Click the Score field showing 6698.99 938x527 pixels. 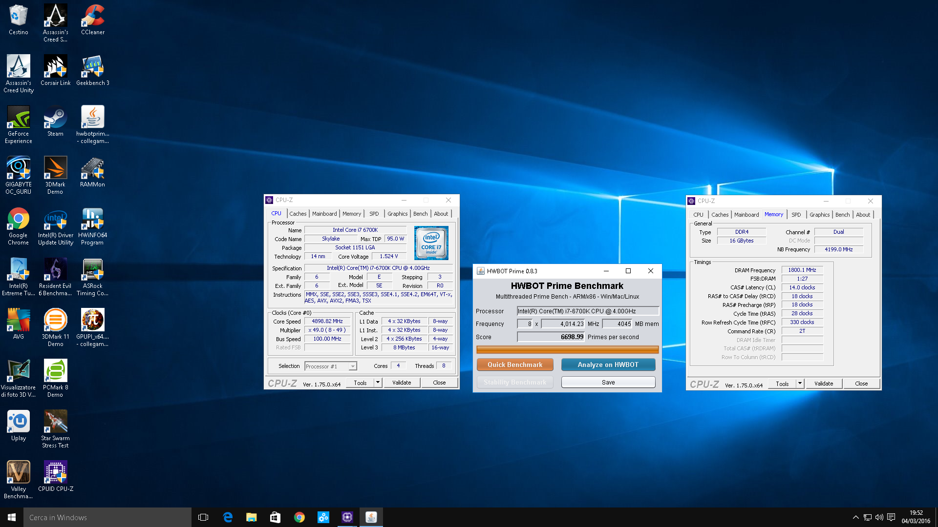pyautogui.click(x=551, y=337)
